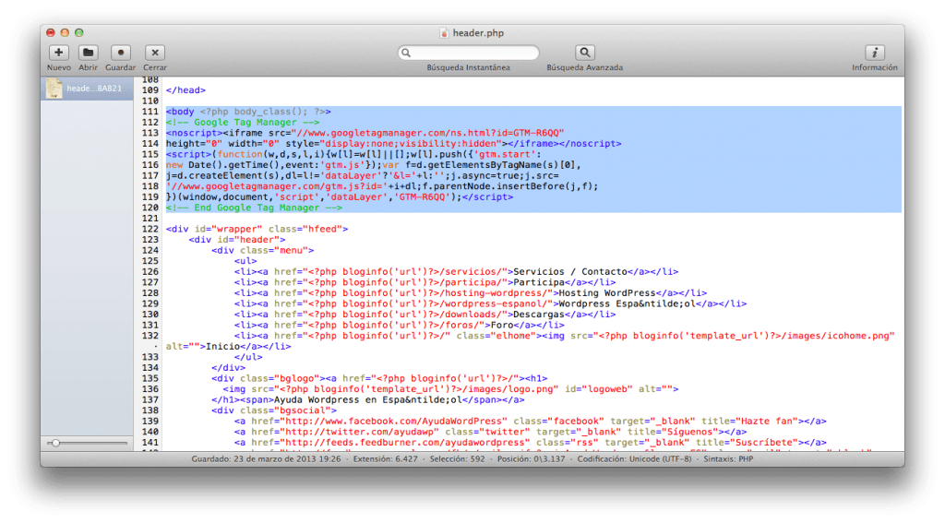The height and width of the screenshot is (523, 945).
Task: Save the document using the Guardar icon
Action: tap(120, 53)
